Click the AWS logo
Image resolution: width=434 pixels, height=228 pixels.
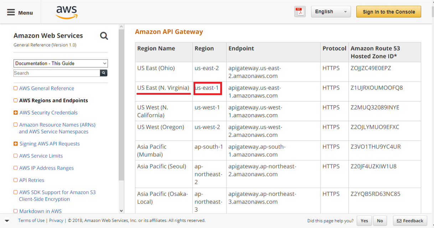67,12
